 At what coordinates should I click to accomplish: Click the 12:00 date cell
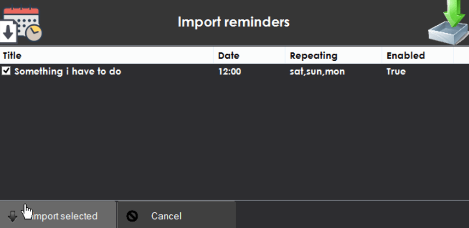pyautogui.click(x=229, y=72)
